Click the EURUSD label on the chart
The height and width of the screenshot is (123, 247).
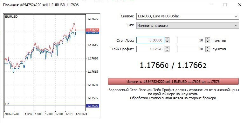[11, 16]
